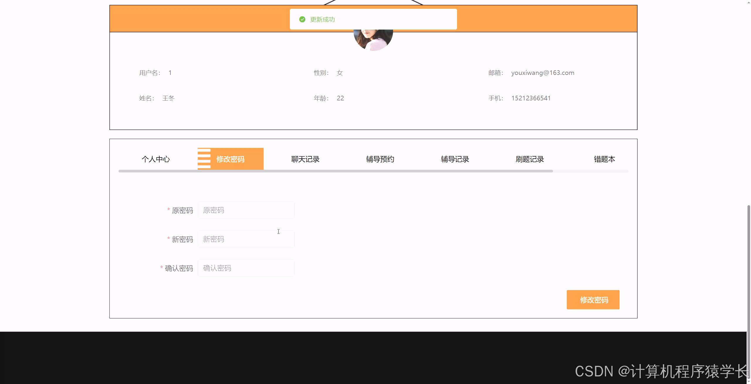View the 辅导记录 tab
This screenshot has width=751, height=384.
(x=454, y=159)
